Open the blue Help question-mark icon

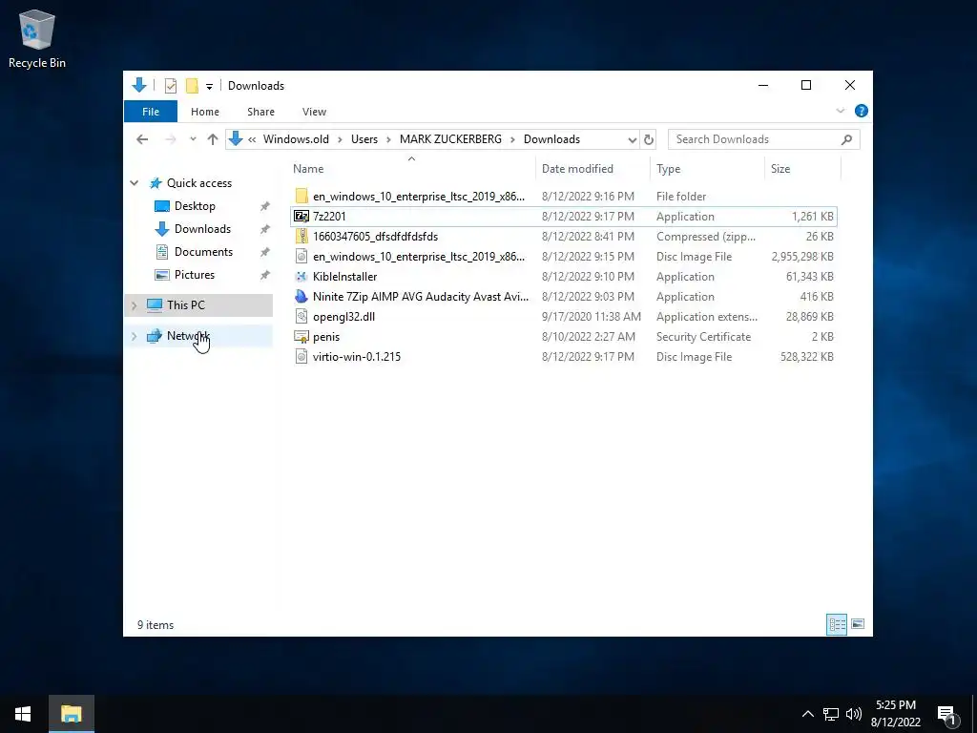[862, 111]
